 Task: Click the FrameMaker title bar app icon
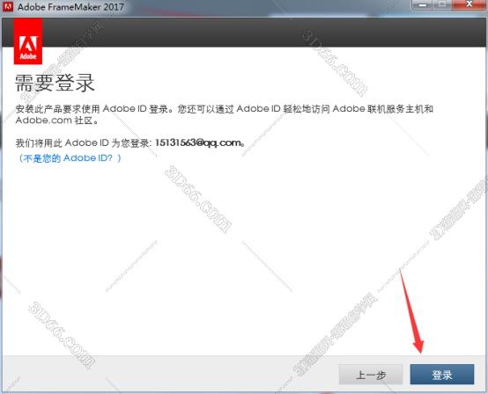coord(7,6)
